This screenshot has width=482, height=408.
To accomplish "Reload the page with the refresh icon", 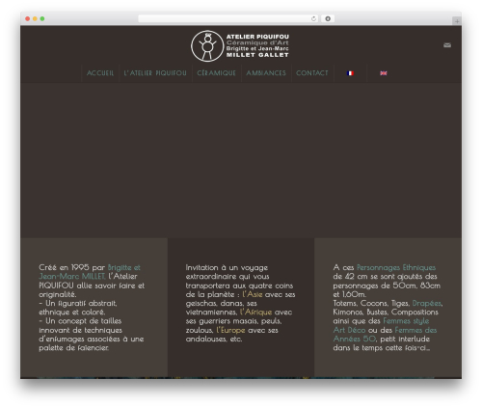I will (313, 18).
